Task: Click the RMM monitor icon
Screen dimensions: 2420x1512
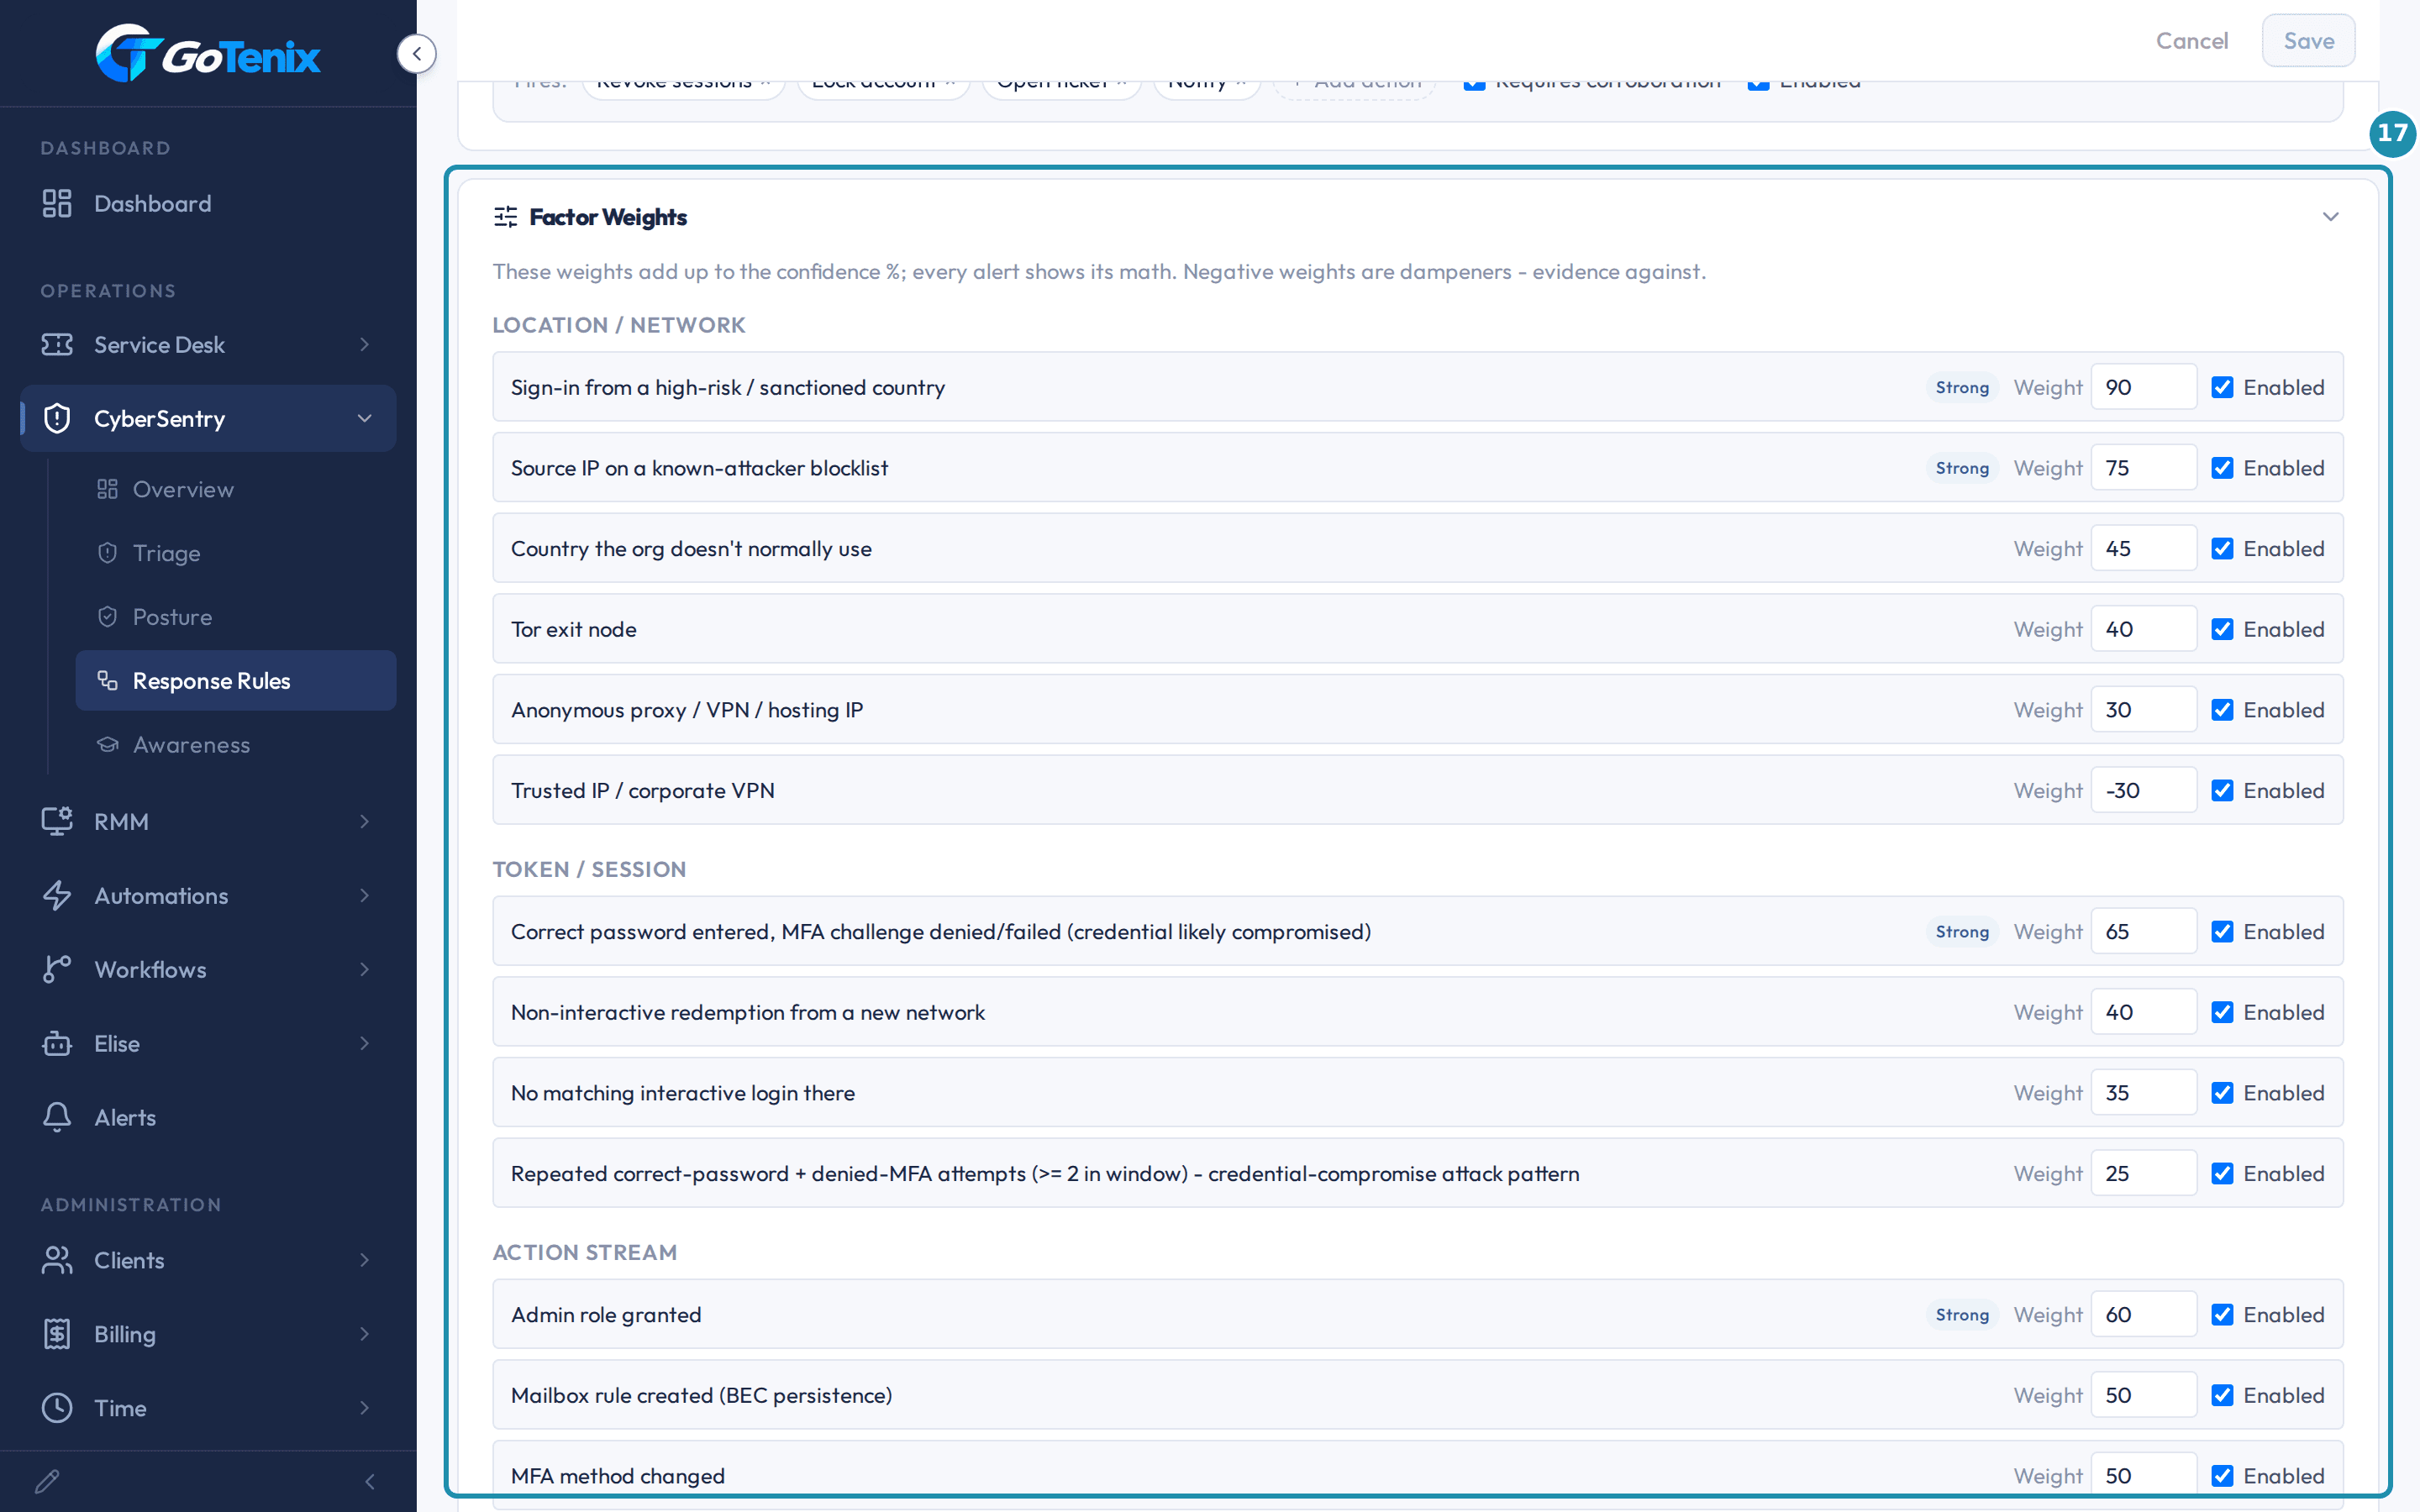Action: tap(57, 822)
